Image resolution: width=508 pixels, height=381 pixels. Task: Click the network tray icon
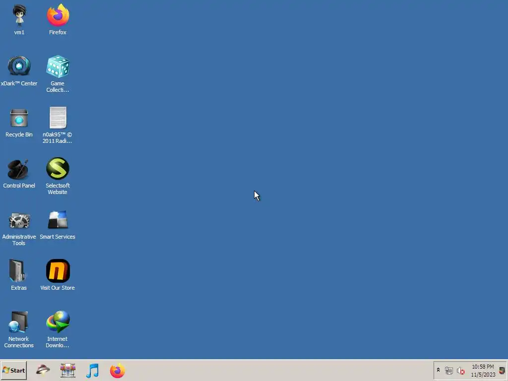(448, 370)
